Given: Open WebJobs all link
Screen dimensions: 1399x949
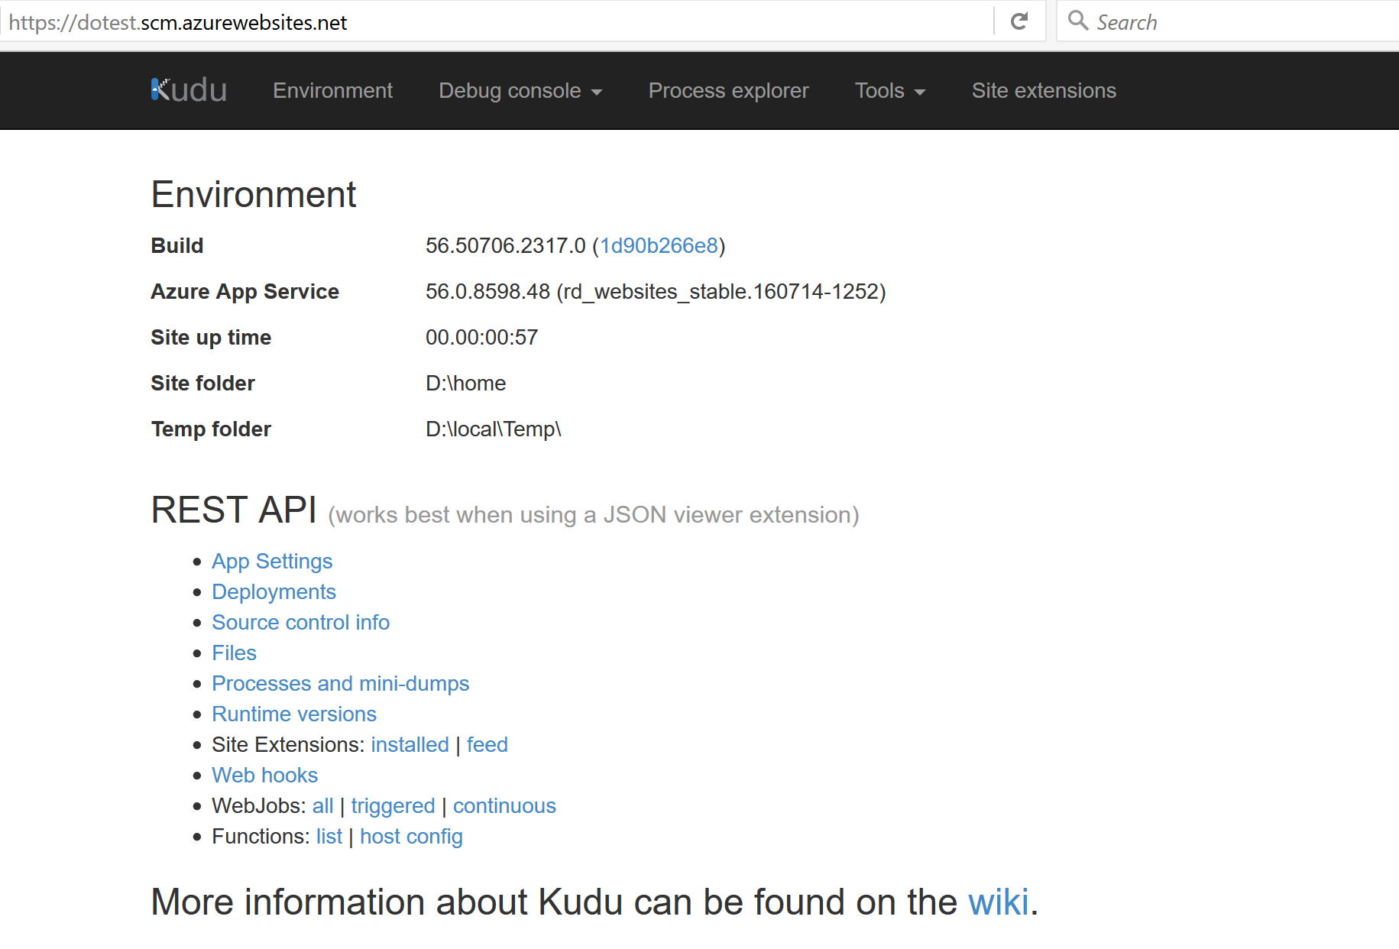Looking at the screenshot, I should [x=322, y=805].
